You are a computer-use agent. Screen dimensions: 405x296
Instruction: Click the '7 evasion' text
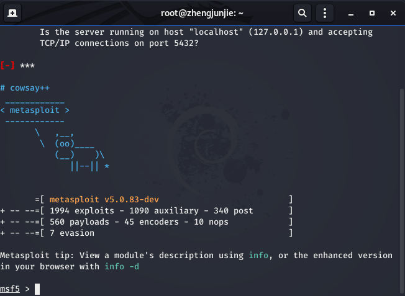[72, 233]
